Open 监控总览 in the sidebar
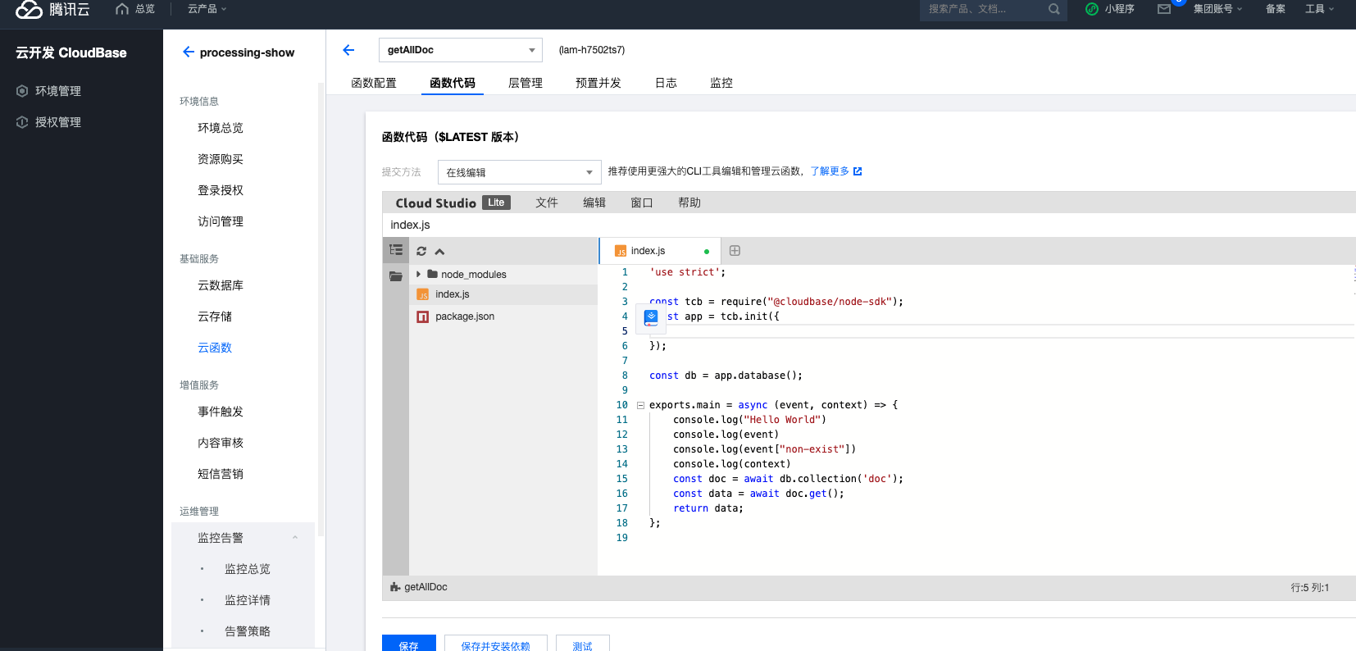Viewport: 1356px width, 651px height. [248, 569]
